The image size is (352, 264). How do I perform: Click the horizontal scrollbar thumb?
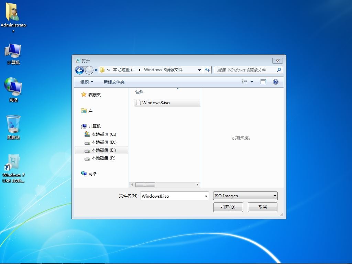point(145,185)
